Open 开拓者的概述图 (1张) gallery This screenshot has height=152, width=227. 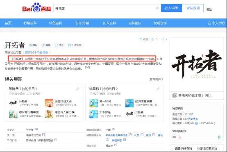coord(195,96)
